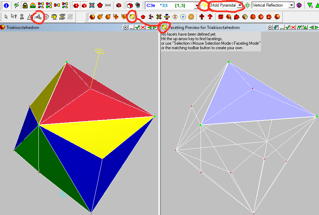Enable the faceting mode tool
Screen dimensions: 319x215
pos(38,17)
